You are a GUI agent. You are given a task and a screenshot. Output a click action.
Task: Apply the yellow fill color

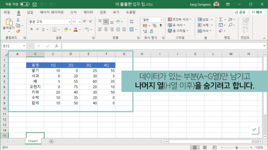(66, 29)
